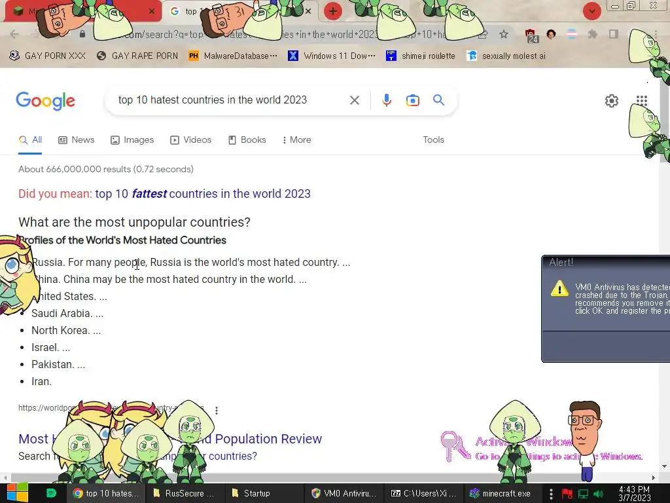Viewport: 670px width, 503px height.
Task: Click the vertical scrollbar down arrow
Action: click(x=665, y=466)
